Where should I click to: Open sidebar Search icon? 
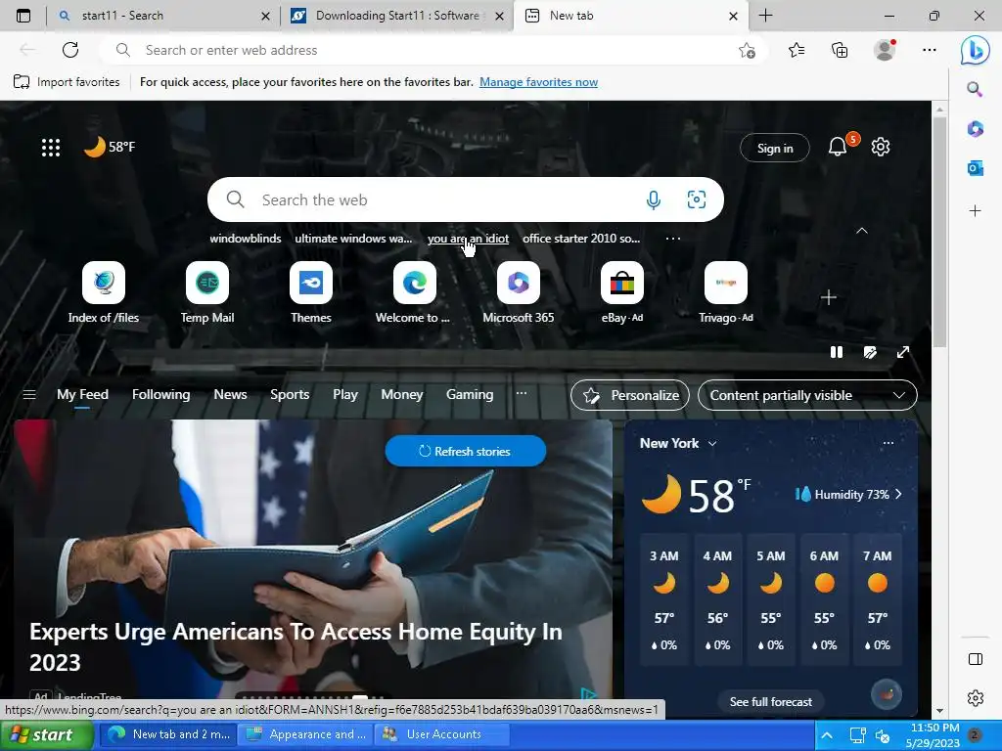click(975, 89)
